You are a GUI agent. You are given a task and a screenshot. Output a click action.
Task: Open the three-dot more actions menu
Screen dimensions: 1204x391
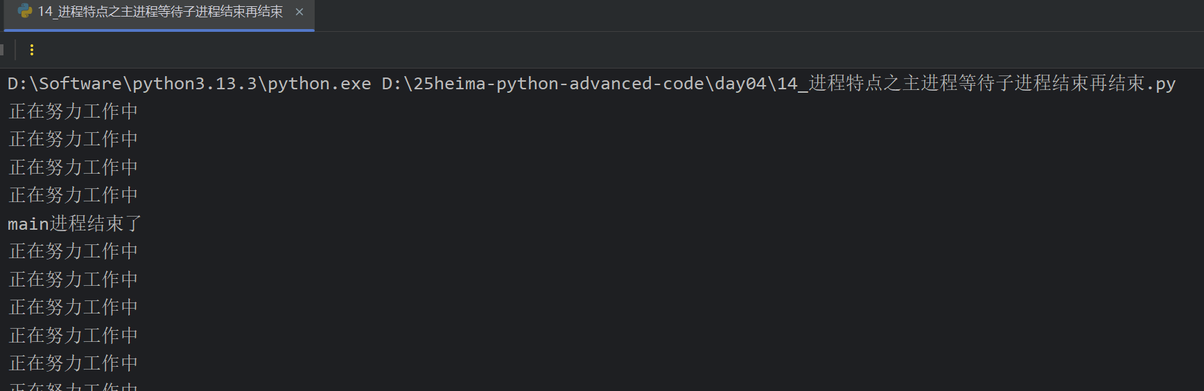coord(32,50)
